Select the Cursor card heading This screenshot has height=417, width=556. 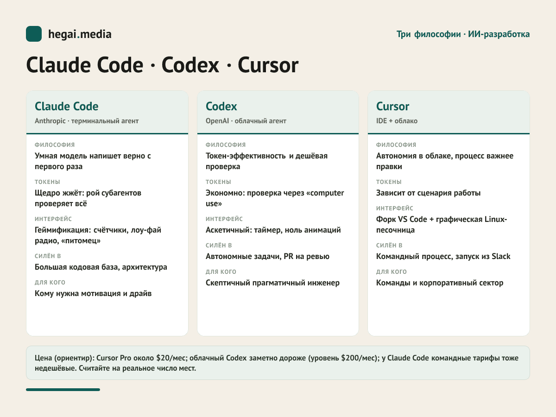(x=393, y=107)
